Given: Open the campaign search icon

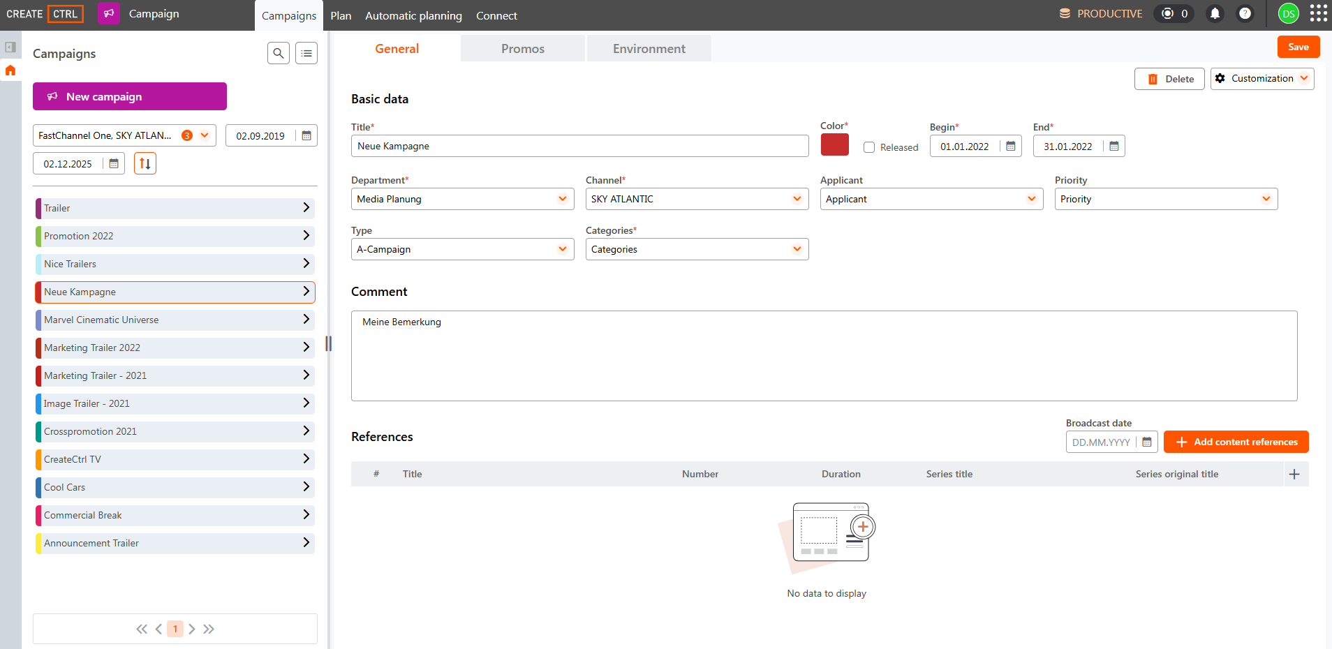Looking at the screenshot, I should (x=279, y=53).
